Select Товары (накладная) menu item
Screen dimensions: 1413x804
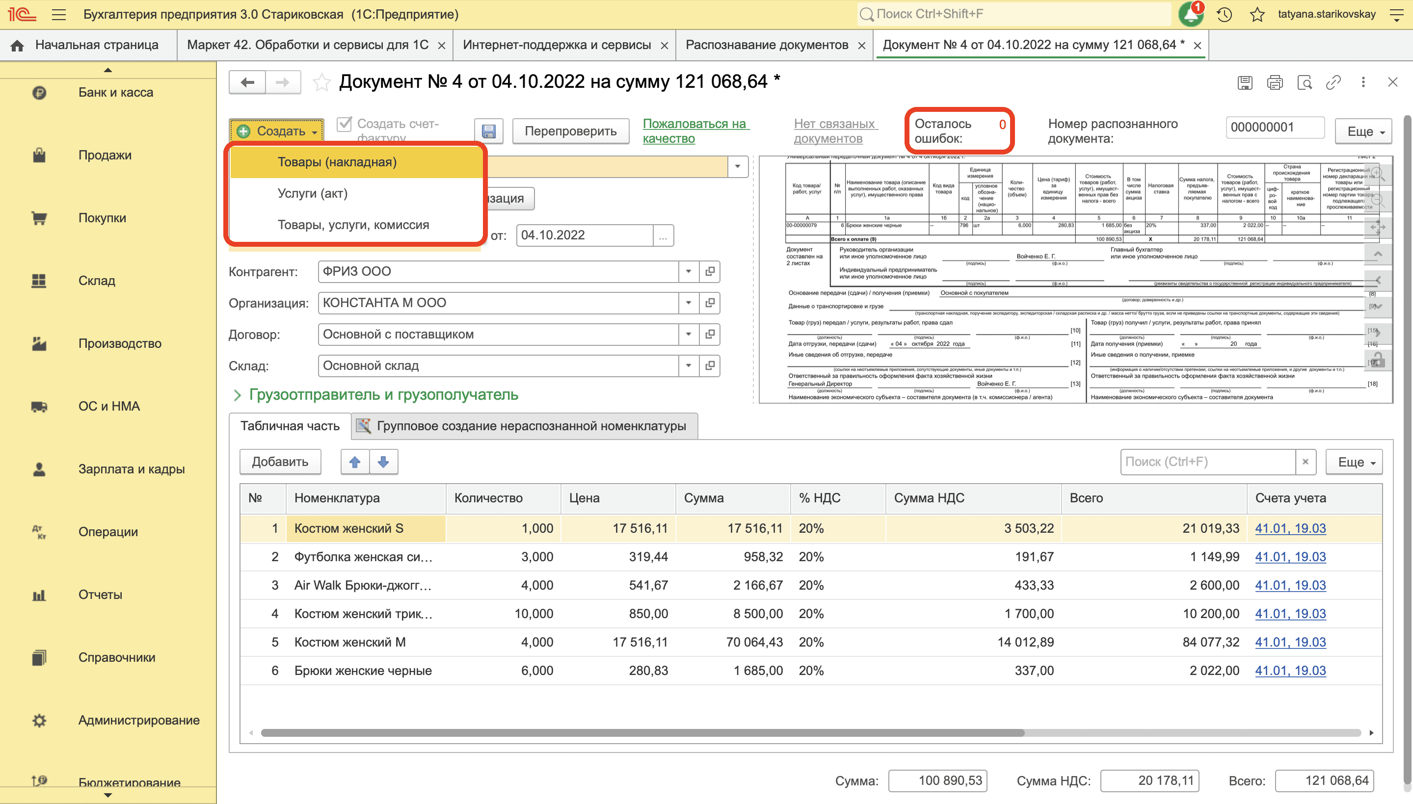[x=356, y=162]
